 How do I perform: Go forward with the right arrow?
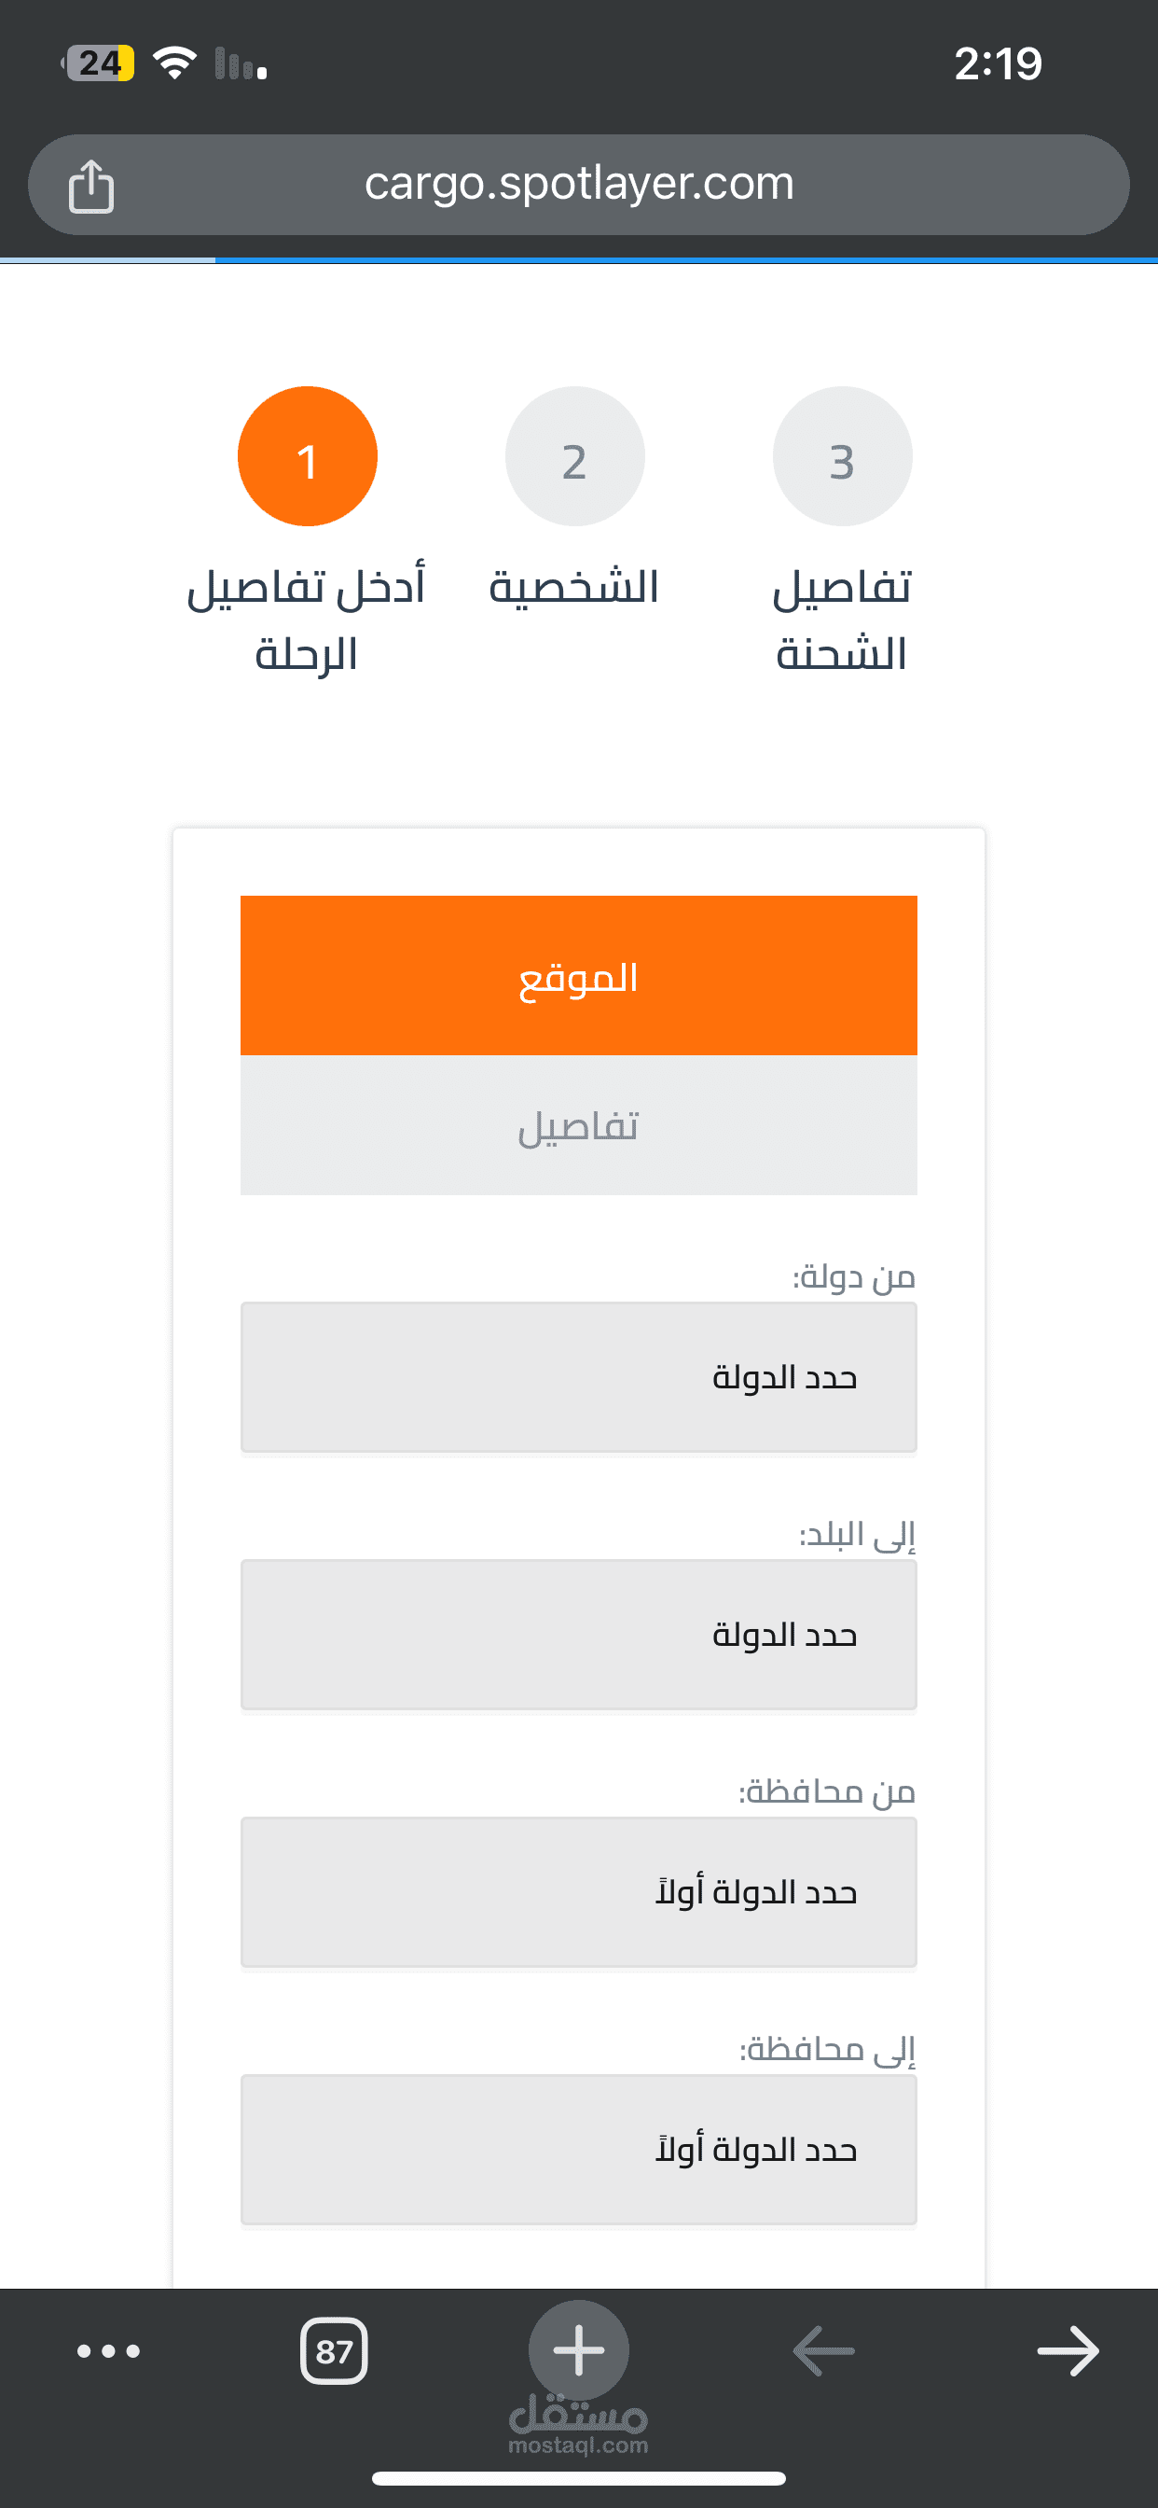point(1068,2351)
